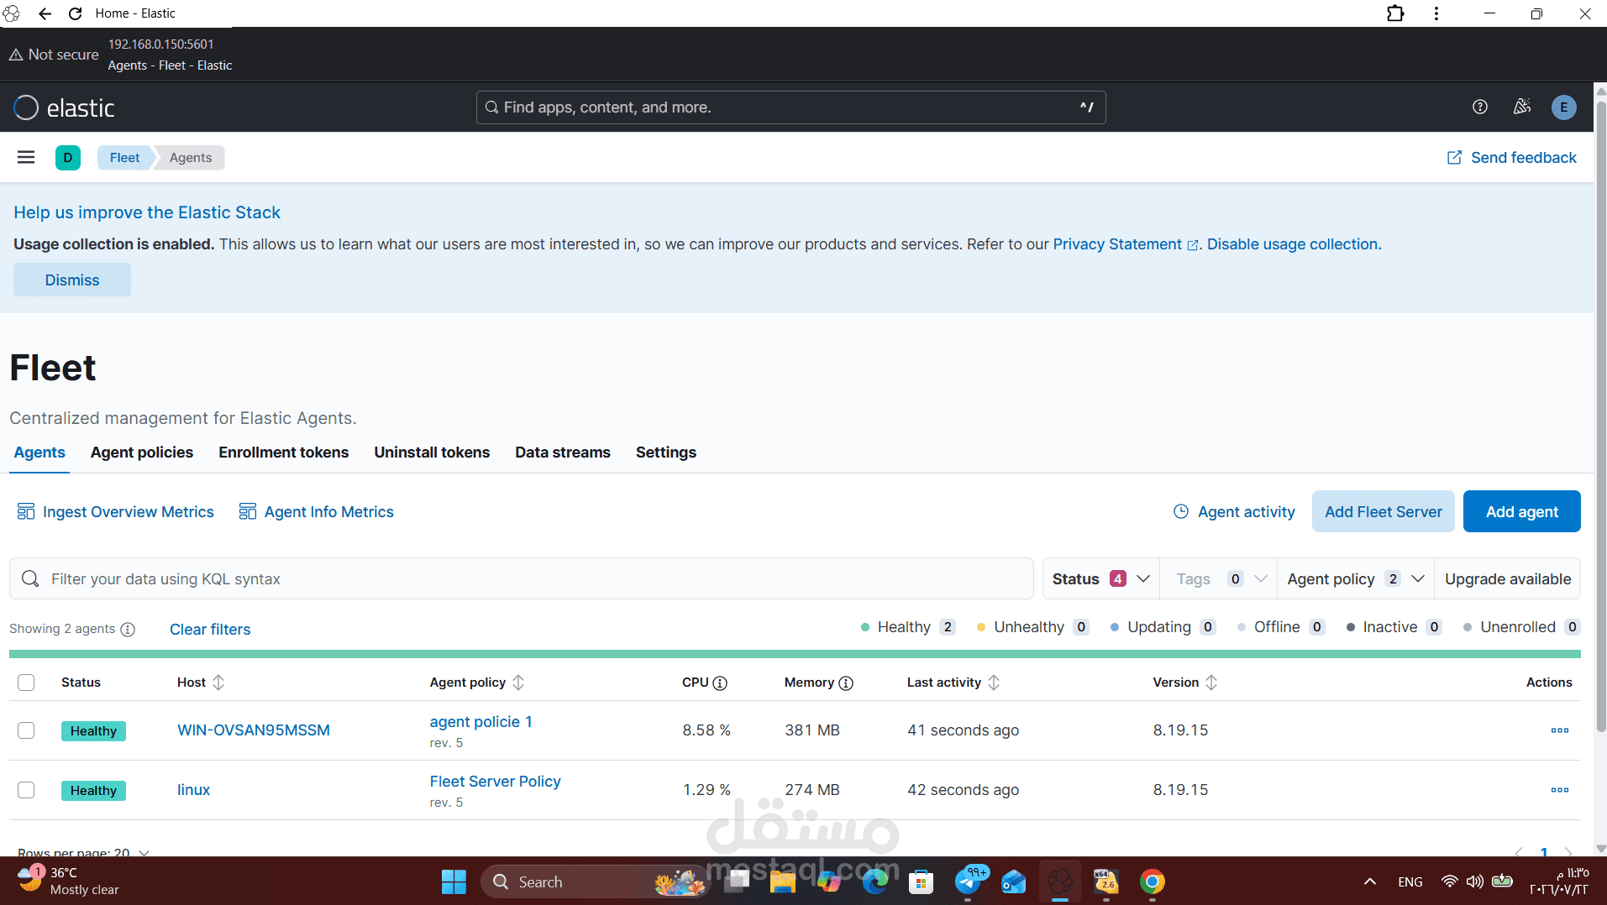Screen dimensions: 1607x905
Task: Open Ingest Overview Metrics dashboard
Action: coord(116,512)
